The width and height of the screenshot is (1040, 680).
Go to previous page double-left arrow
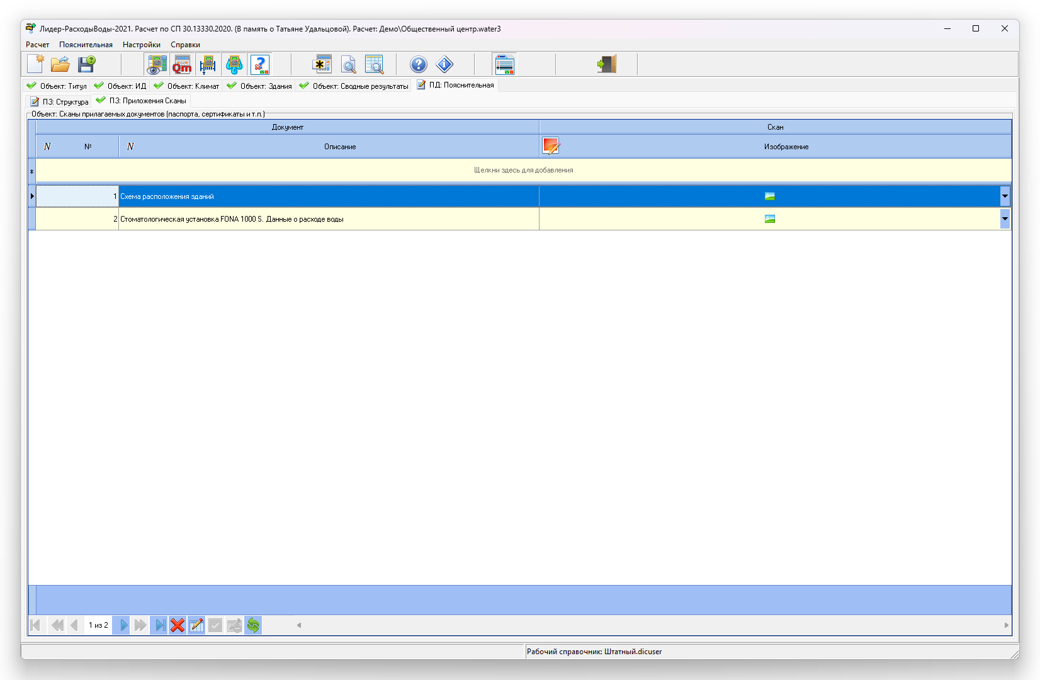tap(56, 625)
